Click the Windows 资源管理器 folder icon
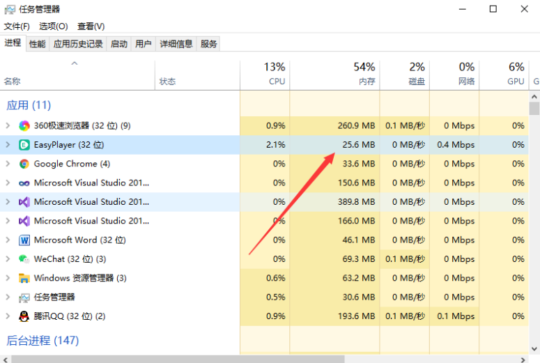The width and height of the screenshot is (540, 363). tap(24, 278)
